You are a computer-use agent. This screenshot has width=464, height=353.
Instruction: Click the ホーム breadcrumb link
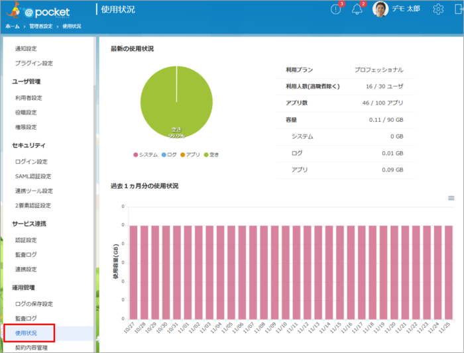[x=12, y=26]
